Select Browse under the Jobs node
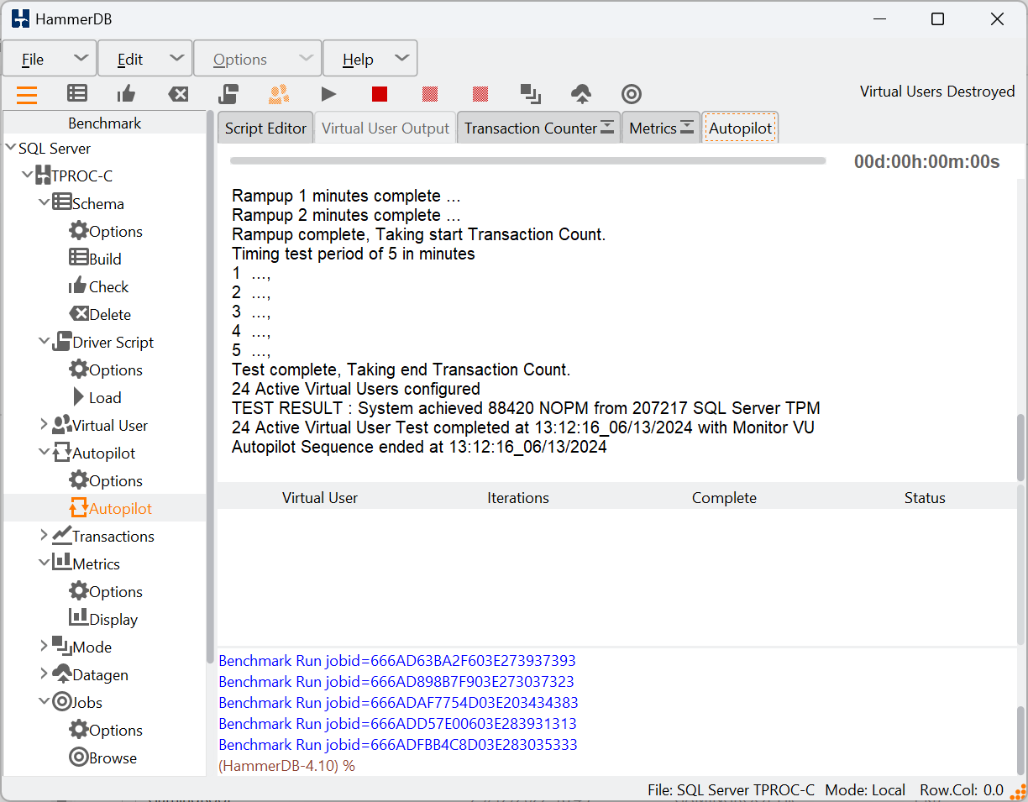The image size is (1028, 802). pos(102,757)
